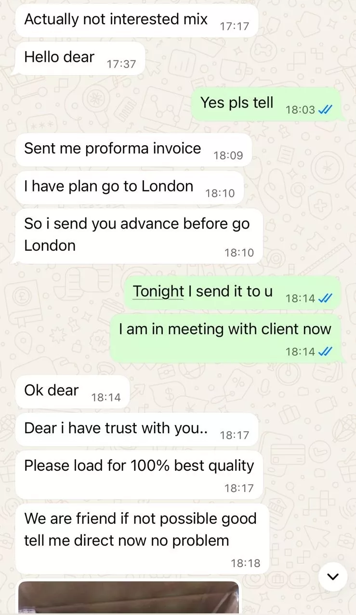Tap the scroll-to-bottom chevron button

[x=333, y=576]
